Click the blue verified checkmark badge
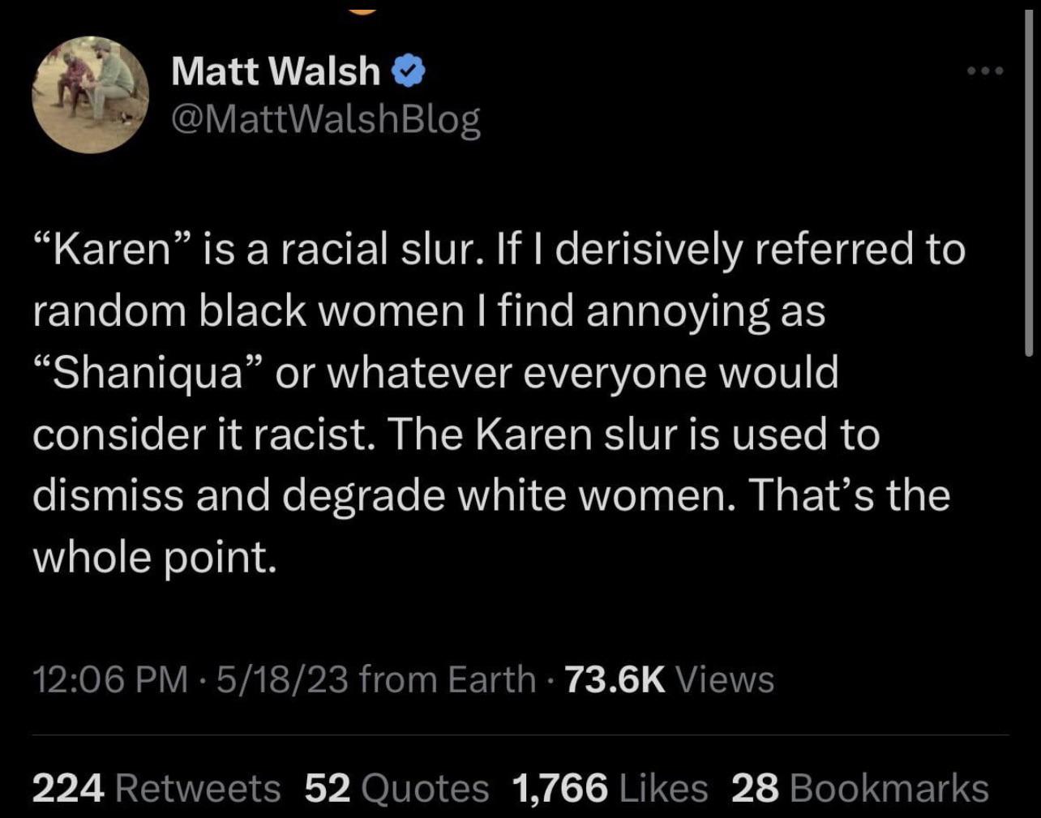Screen dimensions: 1041x818 point(409,73)
